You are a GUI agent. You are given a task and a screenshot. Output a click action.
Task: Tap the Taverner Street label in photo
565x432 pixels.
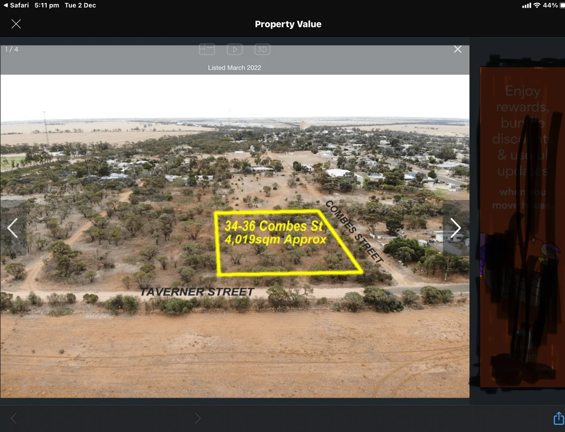197,292
